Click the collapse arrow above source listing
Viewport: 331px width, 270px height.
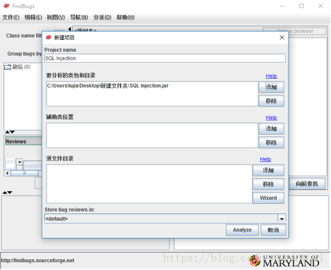click(70, 29)
